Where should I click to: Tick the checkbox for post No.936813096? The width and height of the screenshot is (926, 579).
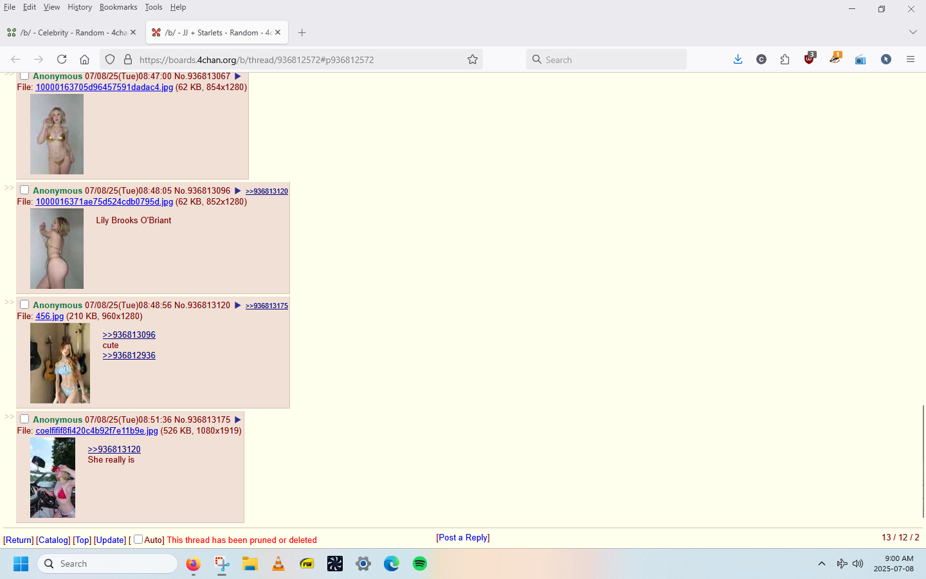(24, 190)
